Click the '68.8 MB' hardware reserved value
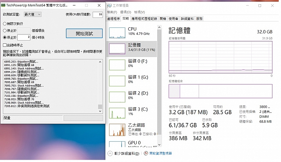Viewport: 281px width, 162px height. (265, 121)
